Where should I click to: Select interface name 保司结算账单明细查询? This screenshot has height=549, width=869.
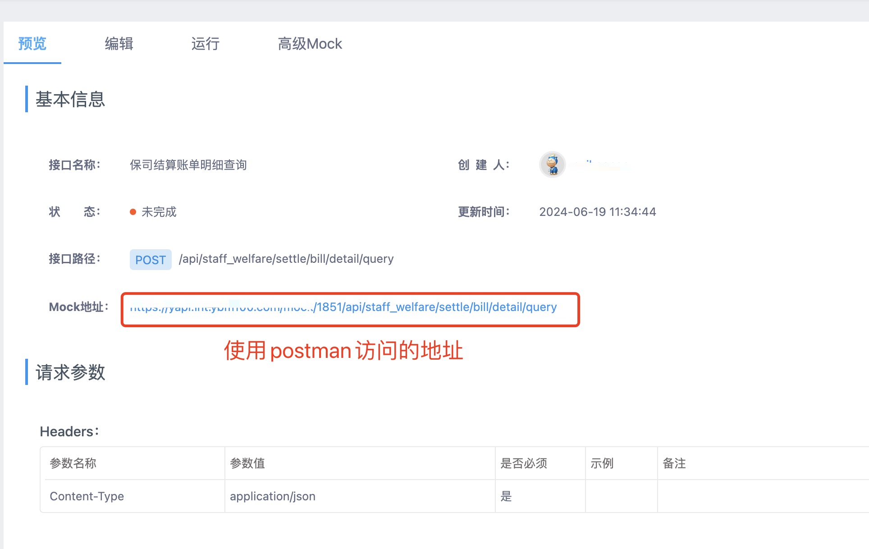pyautogui.click(x=188, y=165)
